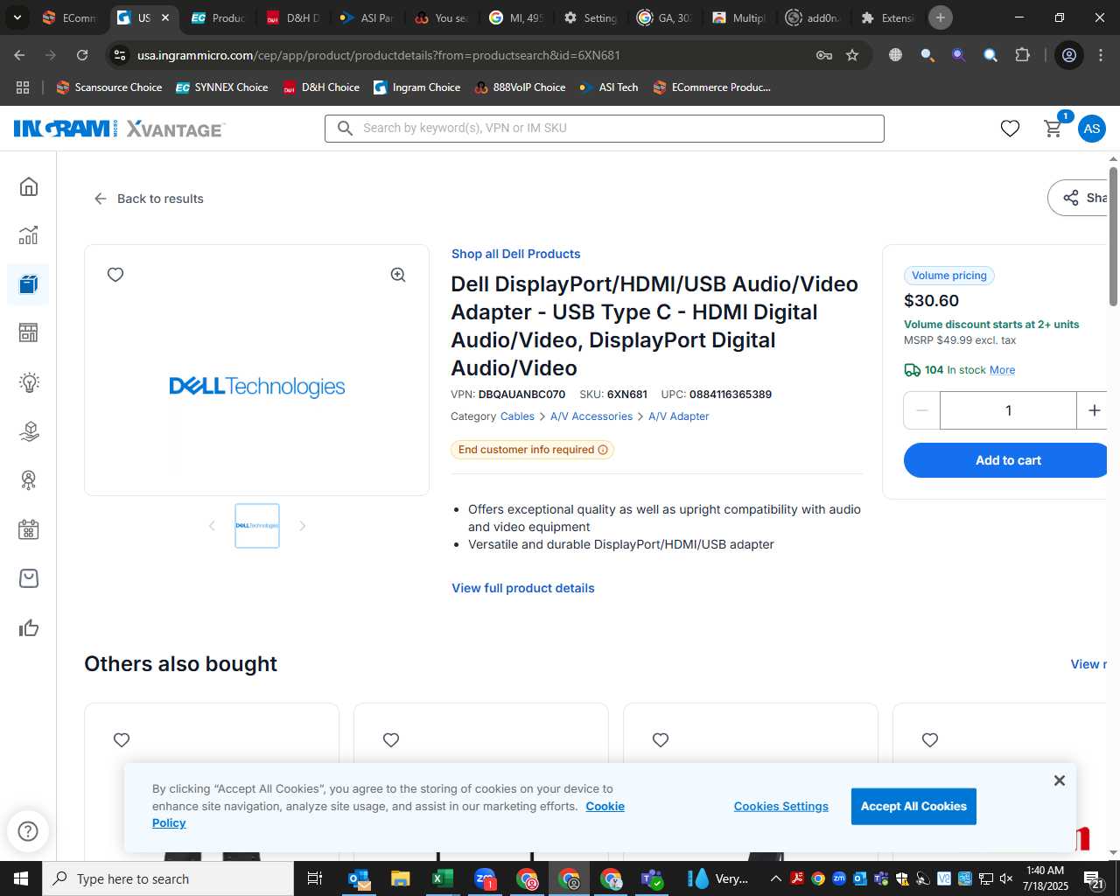This screenshot has width=1120, height=896.
Task: Open the shopping bag sidebar icon
Action: 29,578
